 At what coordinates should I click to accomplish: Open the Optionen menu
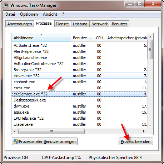29,14
